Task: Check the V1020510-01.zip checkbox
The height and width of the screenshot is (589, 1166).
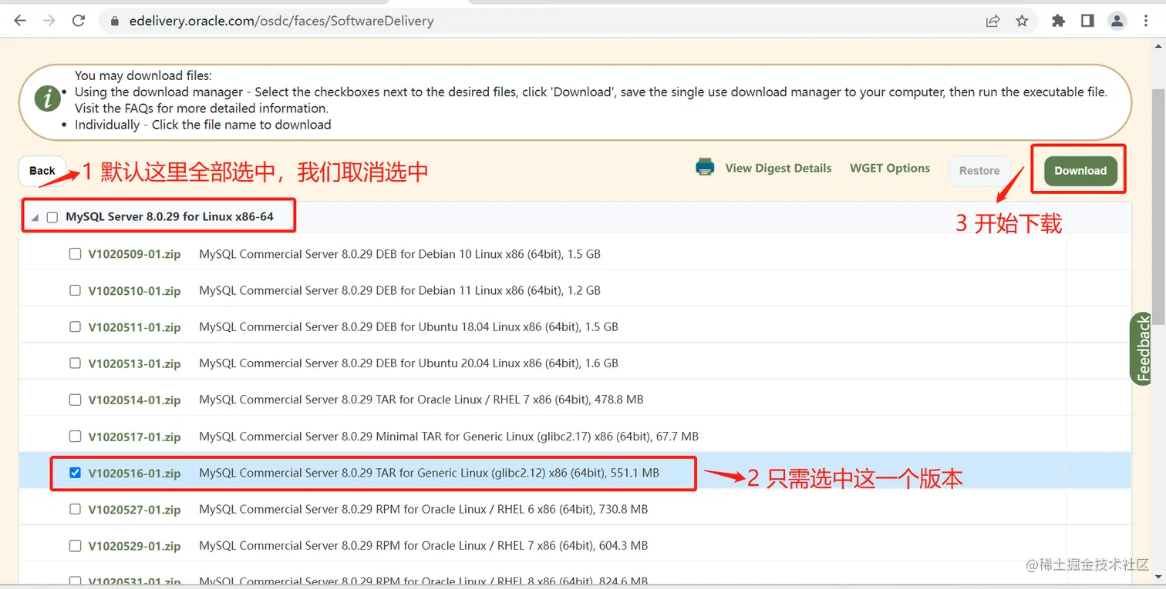Action: pyautogui.click(x=75, y=290)
